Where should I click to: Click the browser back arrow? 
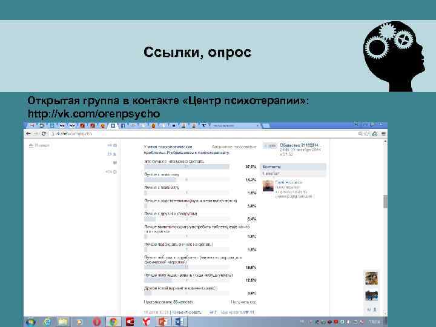coord(28,134)
